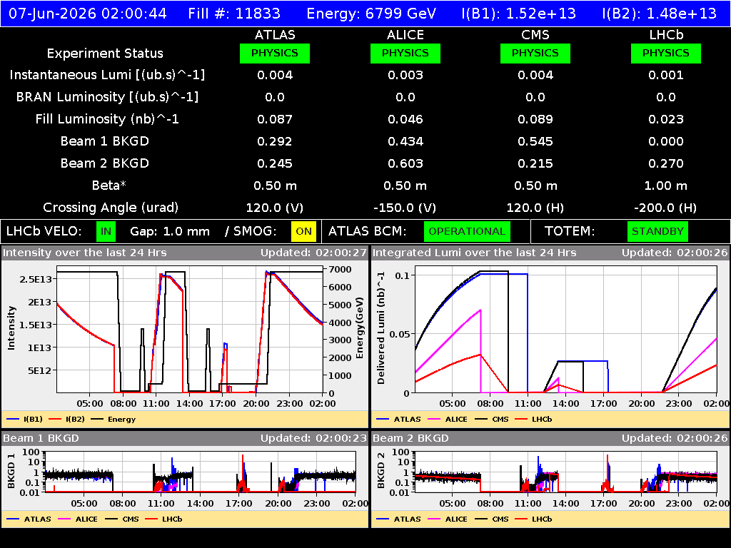The image size is (731, 548).
Task: Click LHCb legend entry in Integrated Lumi chart
Action: [x=533, y=420]
